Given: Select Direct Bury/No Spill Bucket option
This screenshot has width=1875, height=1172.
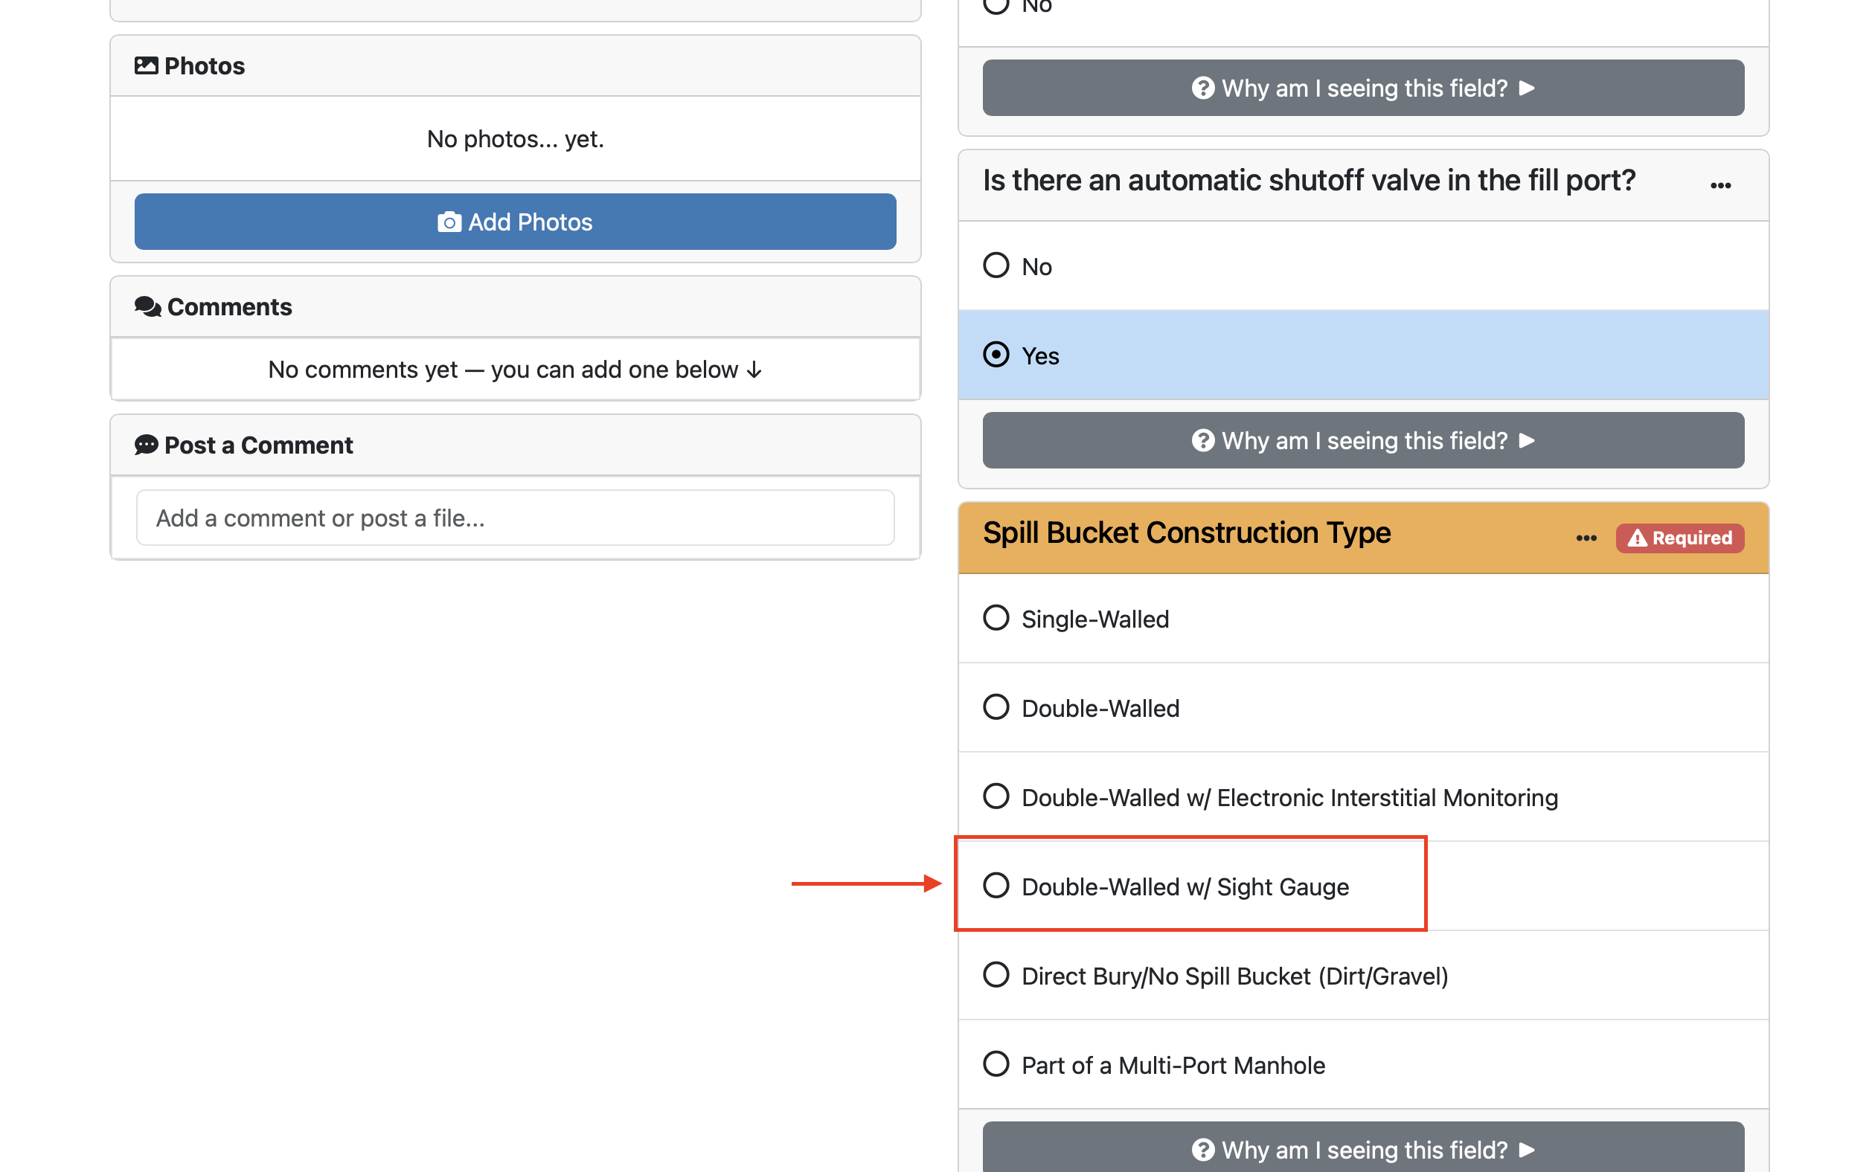Looking at the screenshot, I should pyautogui.click(x=996, y=975).
